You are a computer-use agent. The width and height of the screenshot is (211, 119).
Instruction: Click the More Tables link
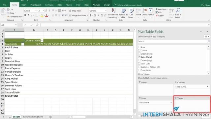pyautogui.click(x=144, y=74)
